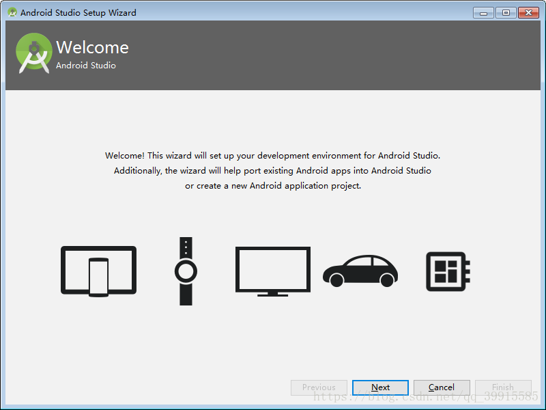Viewport: 546px width, 410px height.
Task: Click the Android TV monitor icon
Action: [x=272, y=271]
